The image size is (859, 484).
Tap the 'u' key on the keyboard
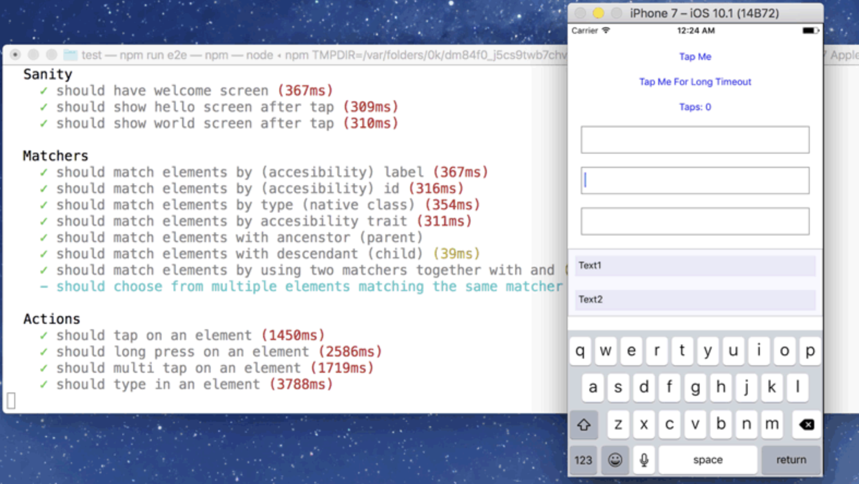733,351
